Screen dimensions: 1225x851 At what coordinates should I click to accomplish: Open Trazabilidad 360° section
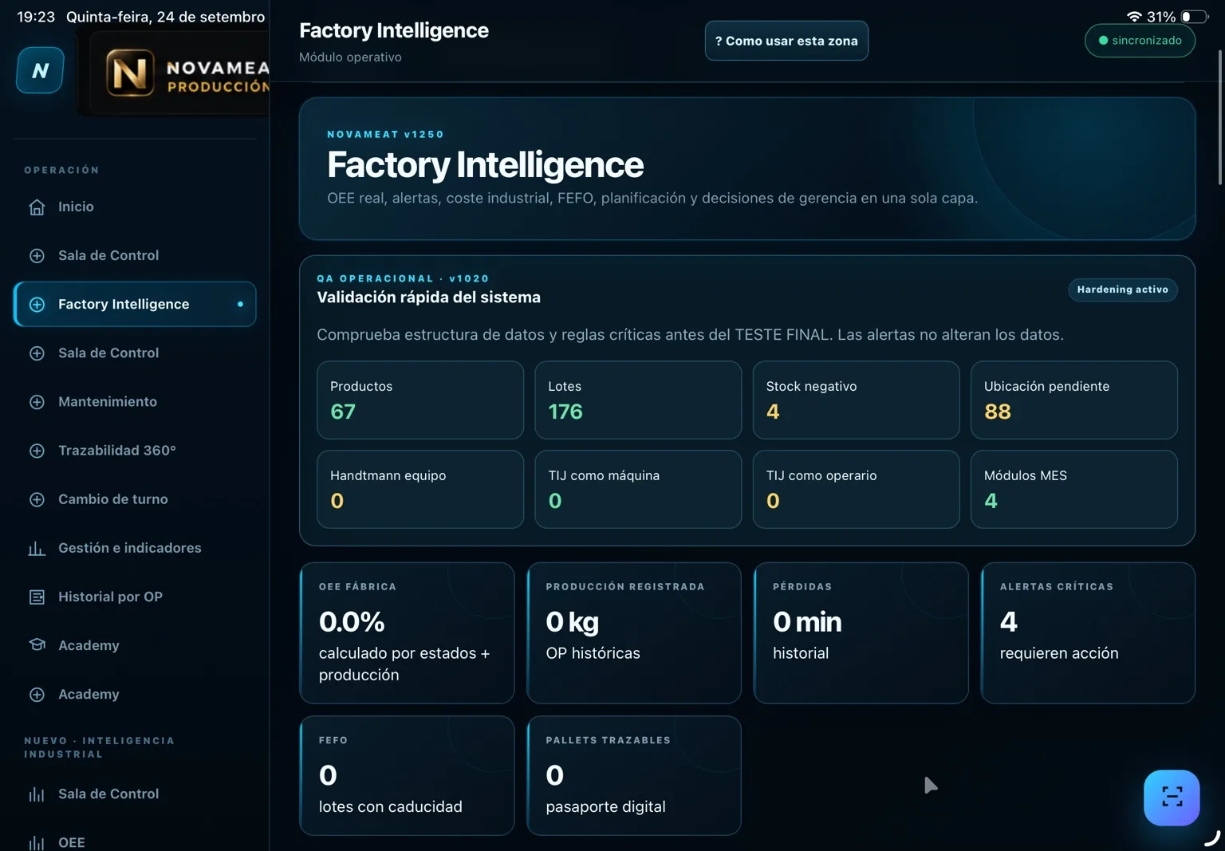[135, 451]
